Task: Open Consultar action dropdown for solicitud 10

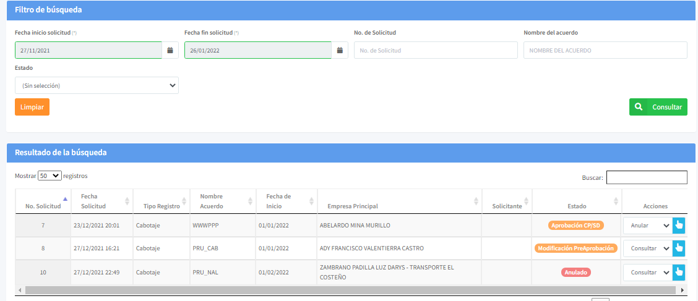Action: (647, 272)
